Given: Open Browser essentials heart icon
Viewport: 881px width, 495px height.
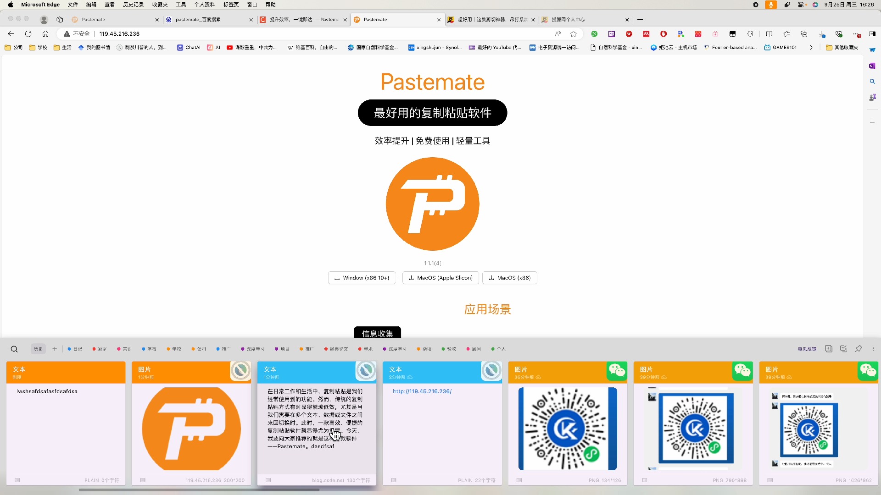Looking at the screenshot, I should click(839, 33).
